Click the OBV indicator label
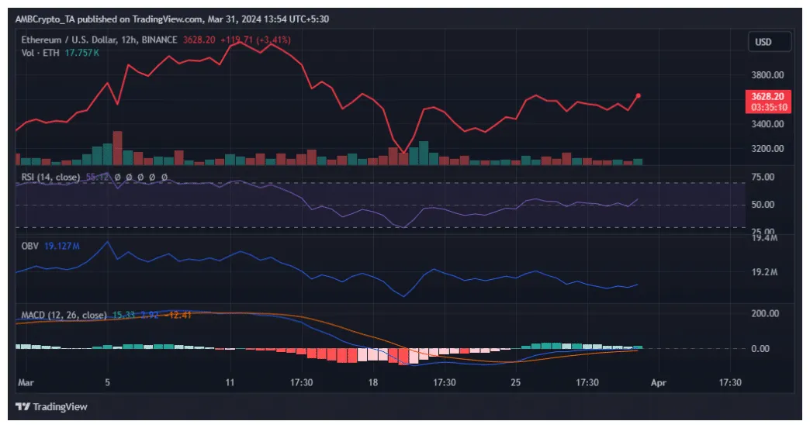The width and height of the screenshot is (810, 428). 30,246
